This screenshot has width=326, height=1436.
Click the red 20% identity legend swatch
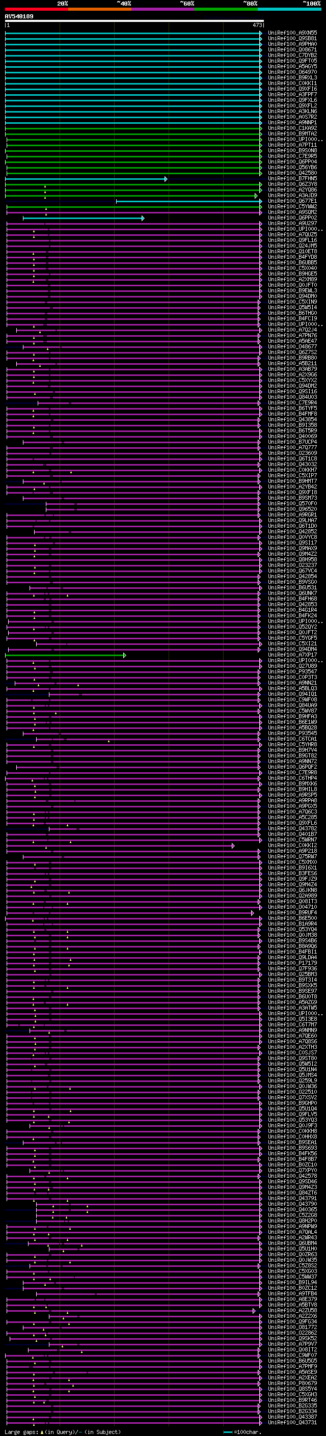[x=36, y=10]
